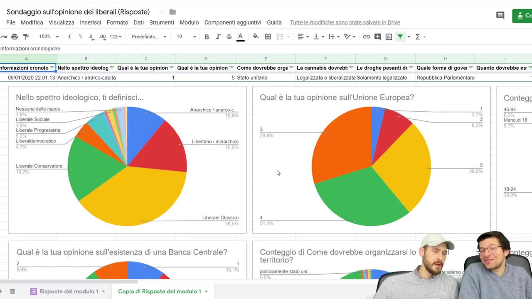Open Copia di Risposte tab menu arrow

coord(206,292)
